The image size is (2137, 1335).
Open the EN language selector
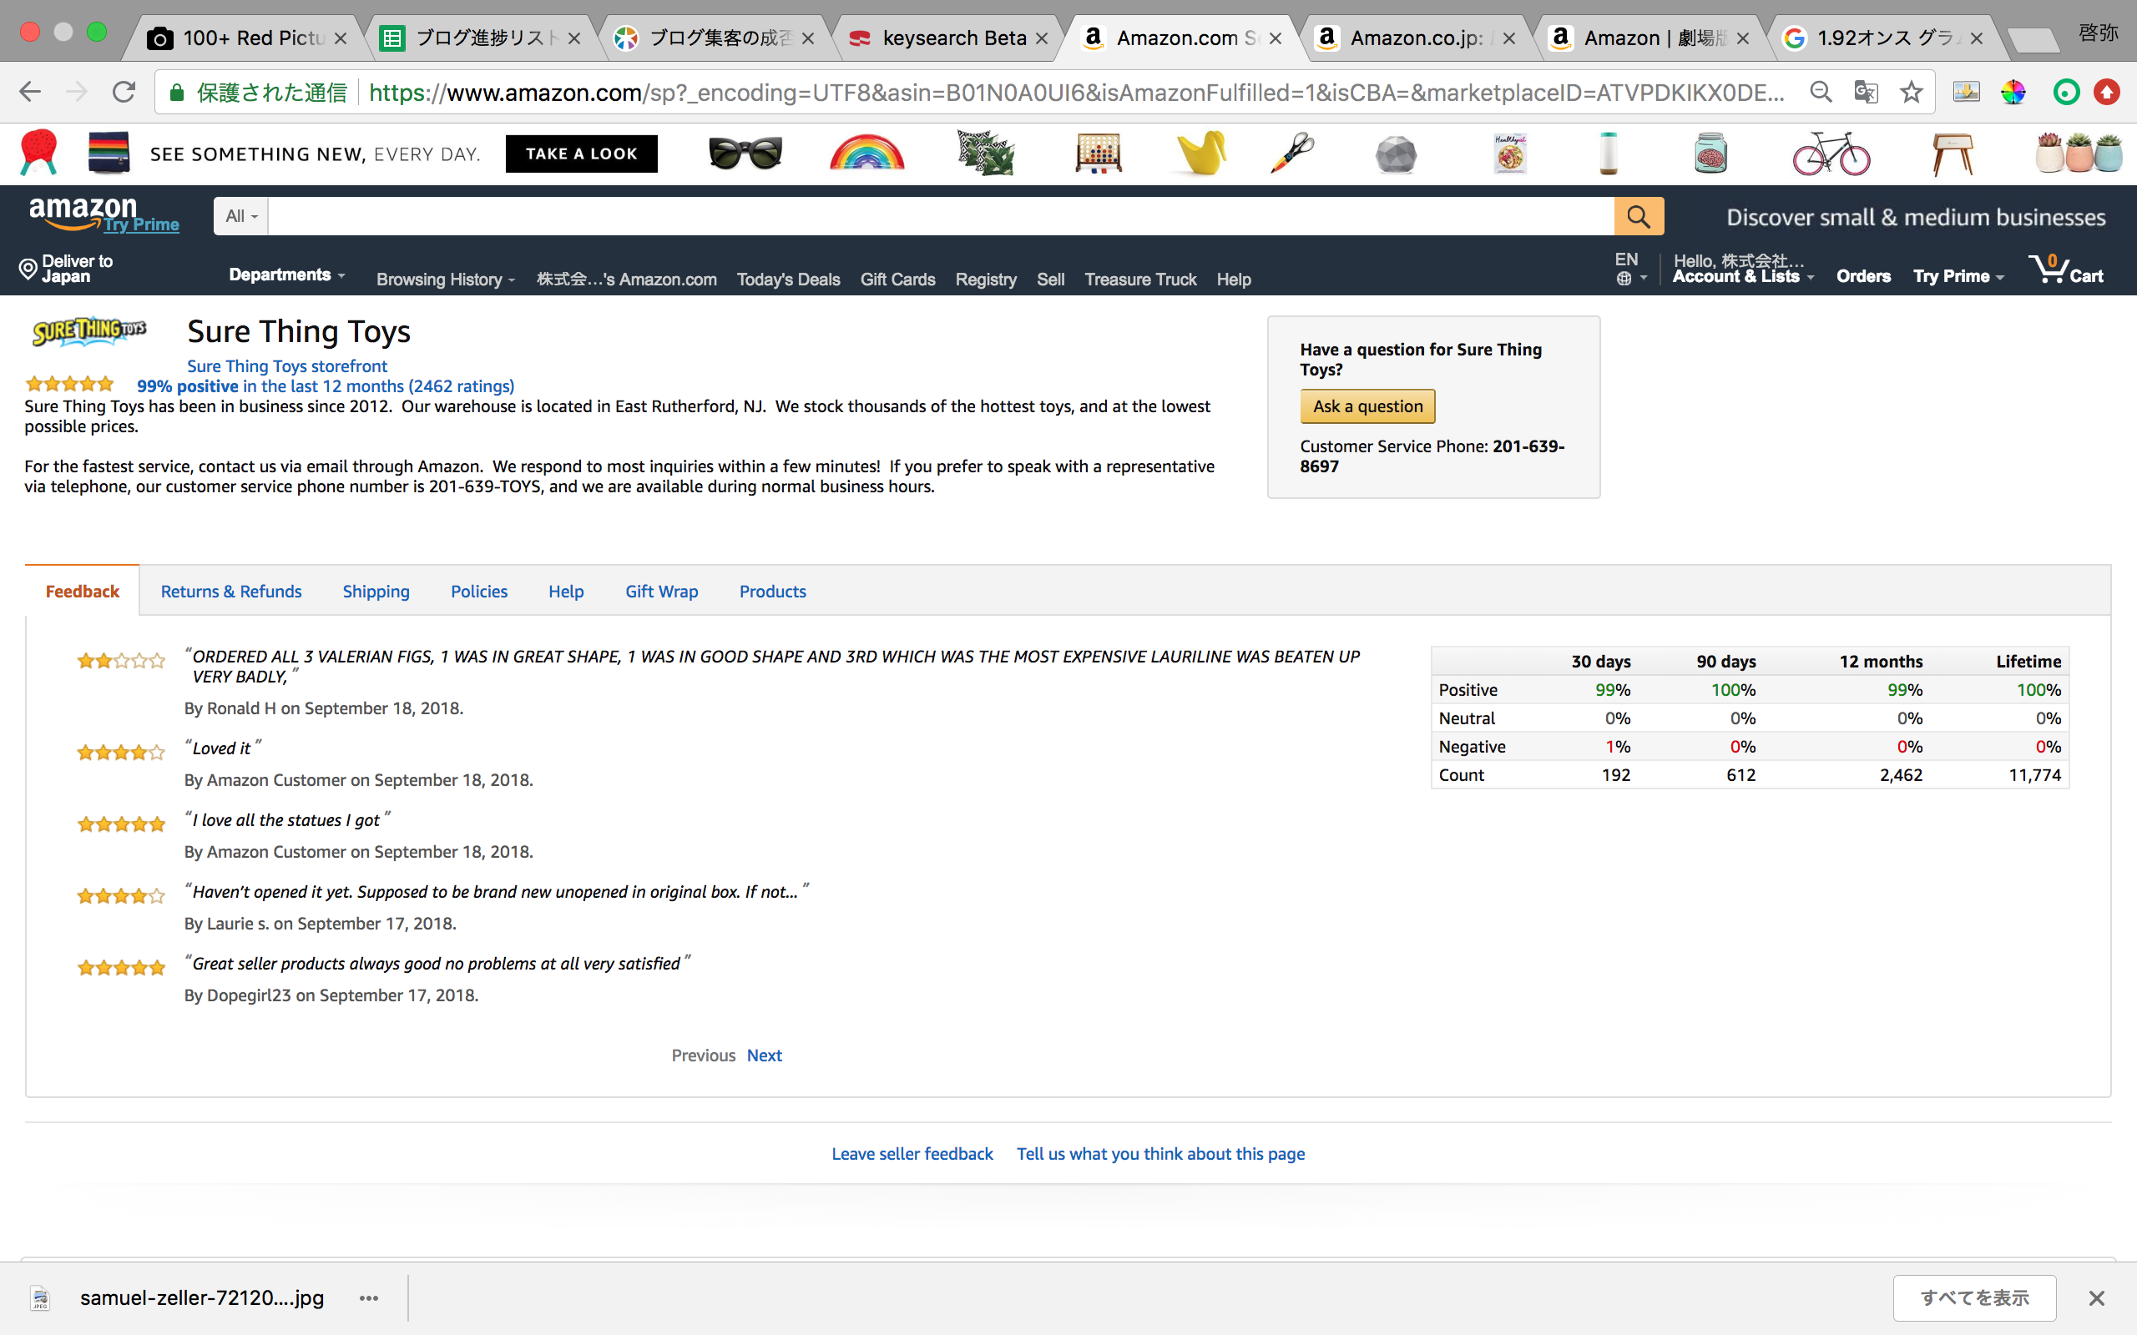pyautogui.click(x=1630, y=269)
